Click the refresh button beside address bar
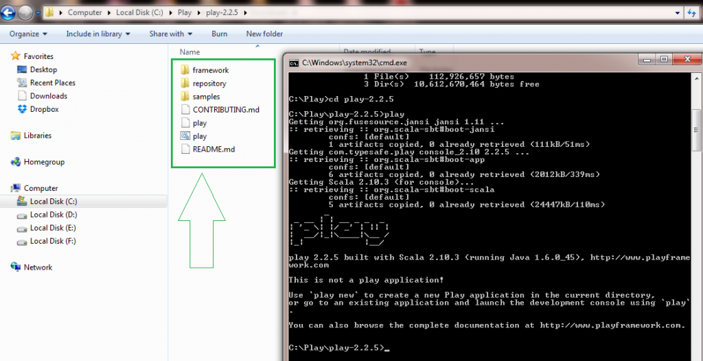This screenshot has height=361, width=703. click(692, 13)
